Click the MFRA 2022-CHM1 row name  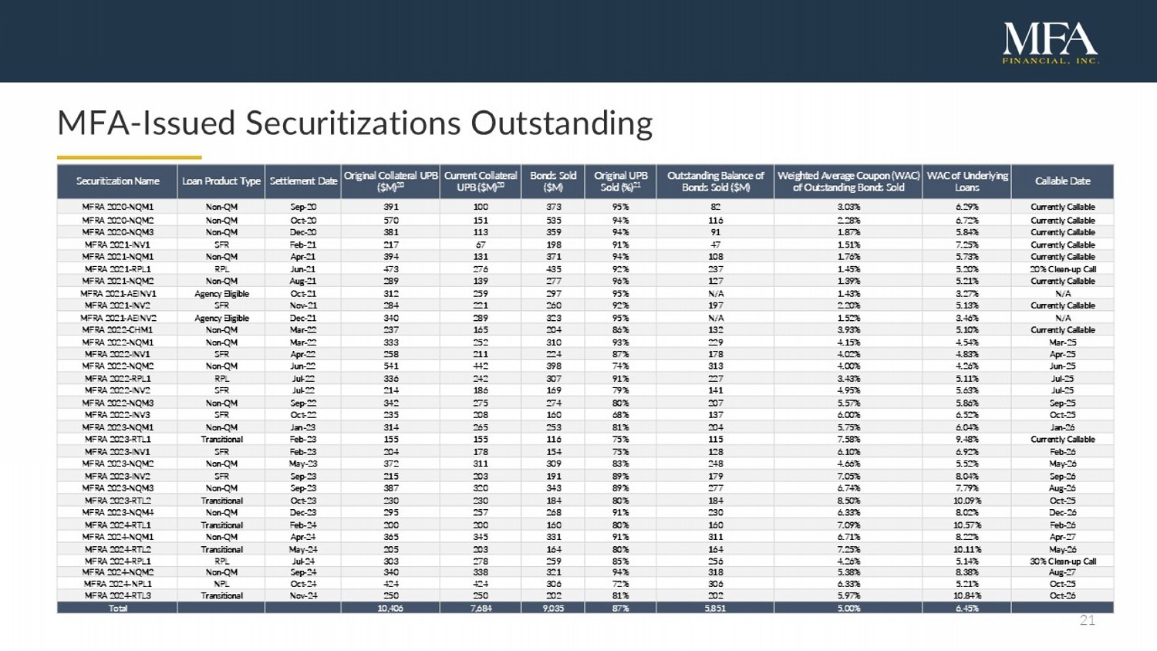[x=118, y=330]
